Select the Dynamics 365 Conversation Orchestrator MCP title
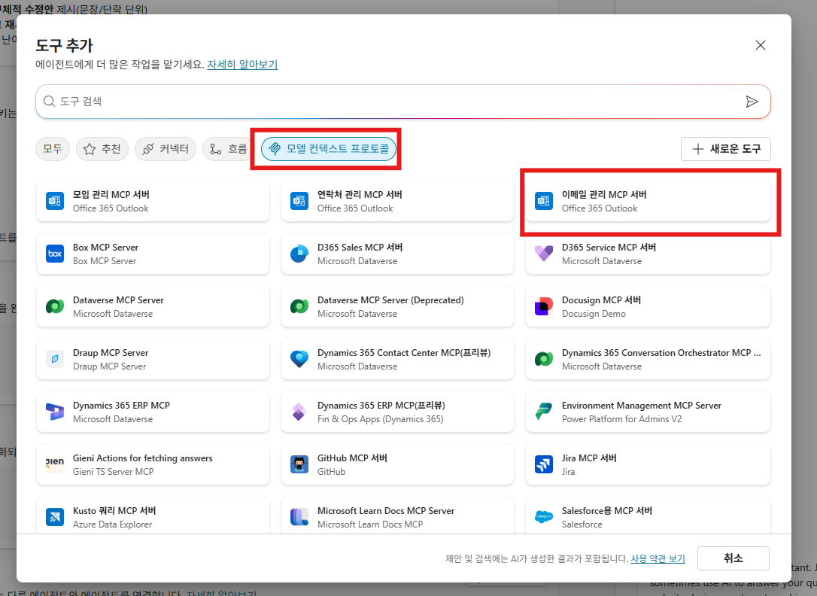The height and width of the screenshot is (596, 817). pyautogui.click(x=661, y=353)
